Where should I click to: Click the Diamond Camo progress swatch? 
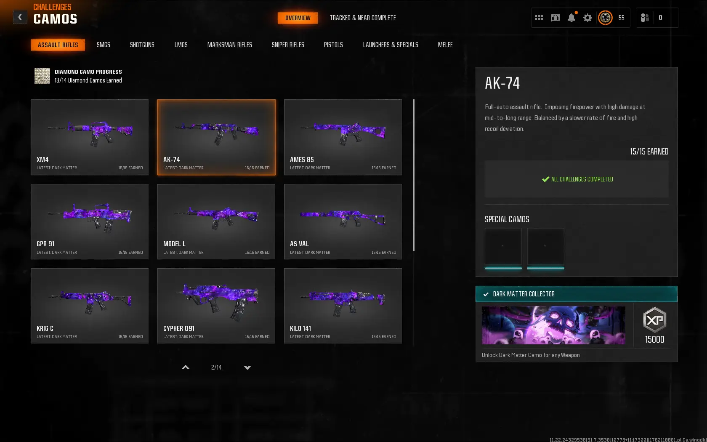click(x=42, y=76)
